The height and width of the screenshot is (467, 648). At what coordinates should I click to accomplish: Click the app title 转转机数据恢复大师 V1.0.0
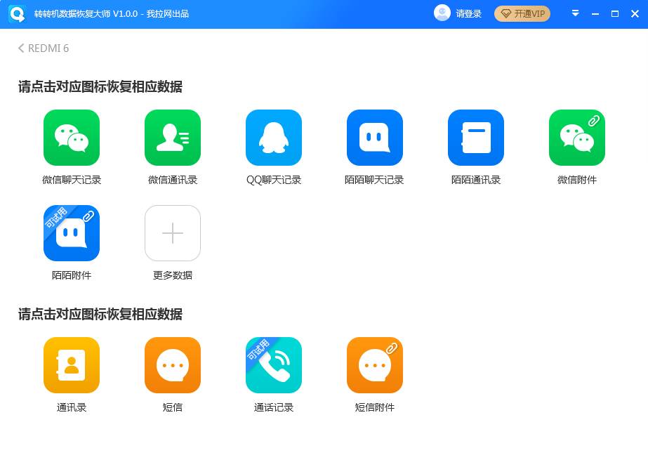click(86, 14)
